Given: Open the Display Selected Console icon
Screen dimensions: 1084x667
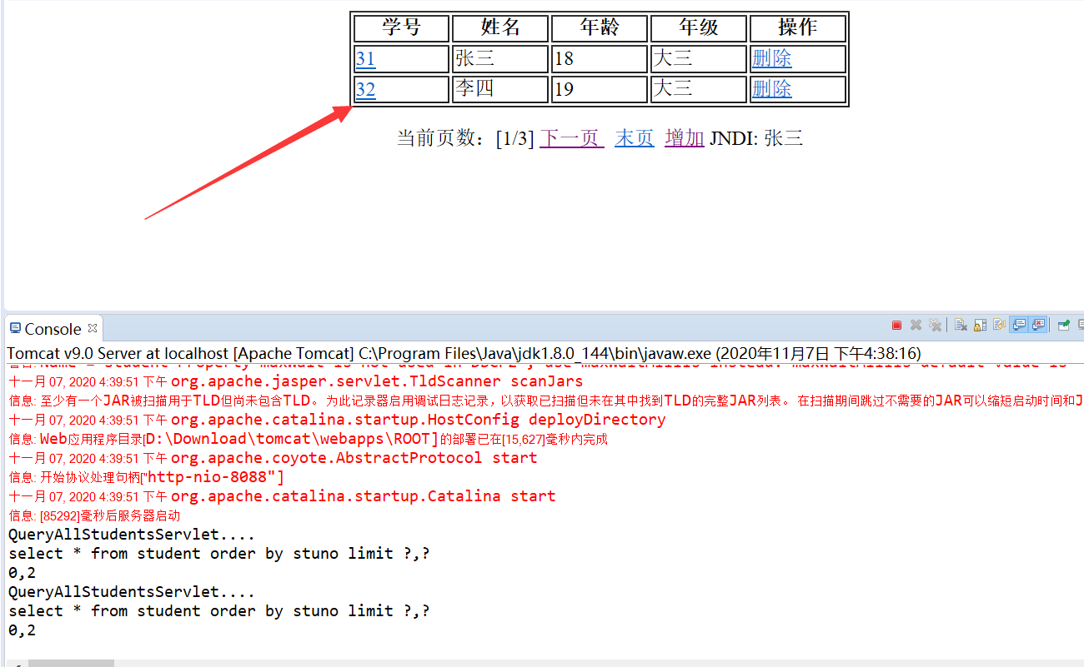Looking at the screenshot, I should pos(1081,325).
